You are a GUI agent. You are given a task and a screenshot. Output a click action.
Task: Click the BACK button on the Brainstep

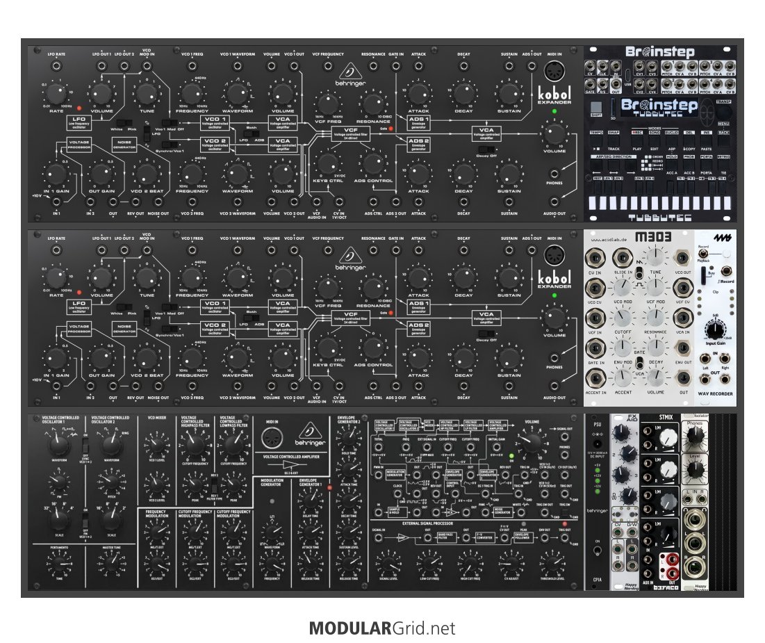click(x=723, y=140)
